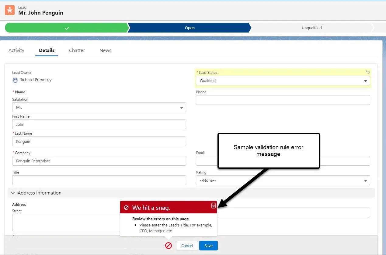Click the Lead object icon in the header

point(9,10)
